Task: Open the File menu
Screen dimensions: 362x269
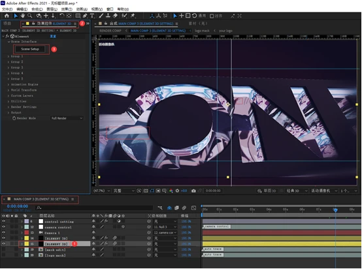Action: (7, 9)
